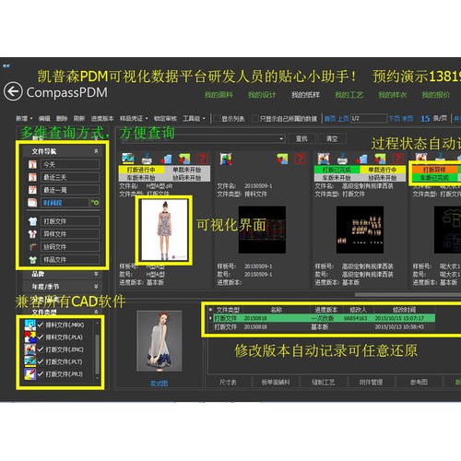Click the green shirt icon beside 样品文件
Image resolution: width=461 pixels, height=461 pixels.
[32, 260]
